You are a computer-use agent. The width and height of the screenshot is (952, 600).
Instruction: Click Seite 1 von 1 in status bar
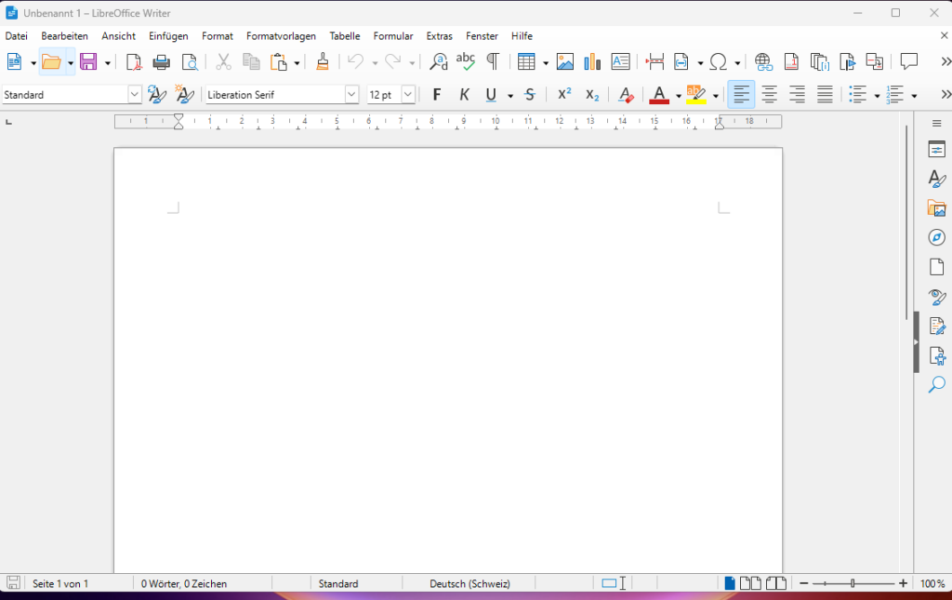pos(60,583)
